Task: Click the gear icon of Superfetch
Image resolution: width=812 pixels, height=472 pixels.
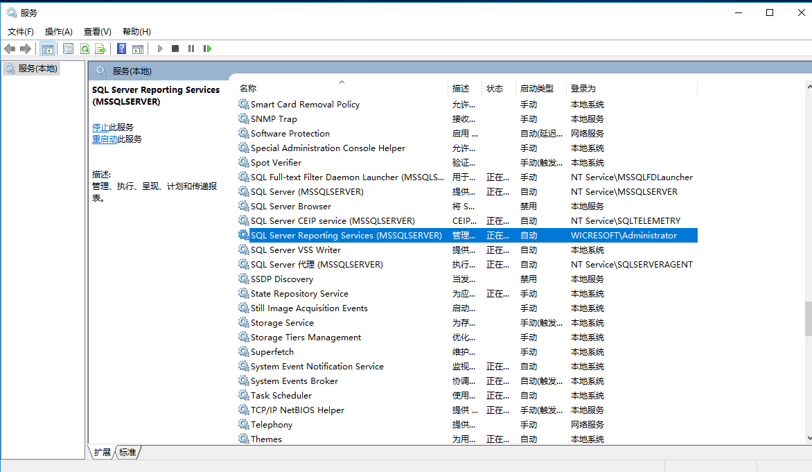Action: 243,351
